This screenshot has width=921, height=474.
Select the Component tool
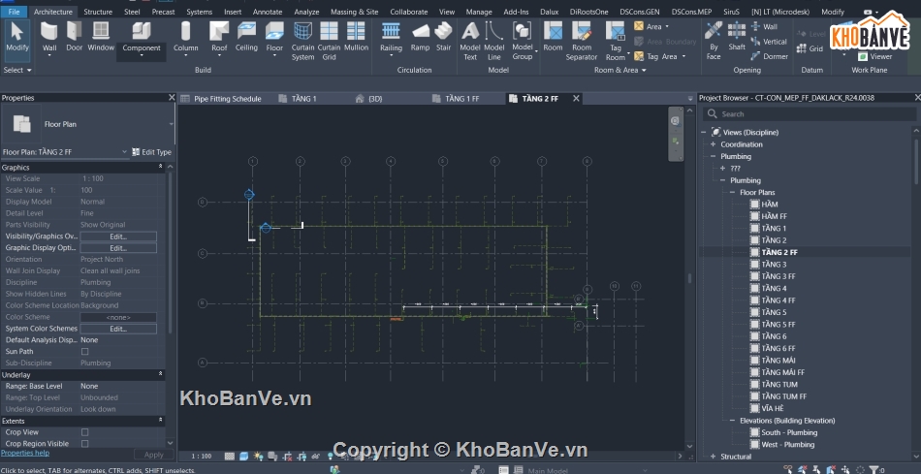coord(142,40)
